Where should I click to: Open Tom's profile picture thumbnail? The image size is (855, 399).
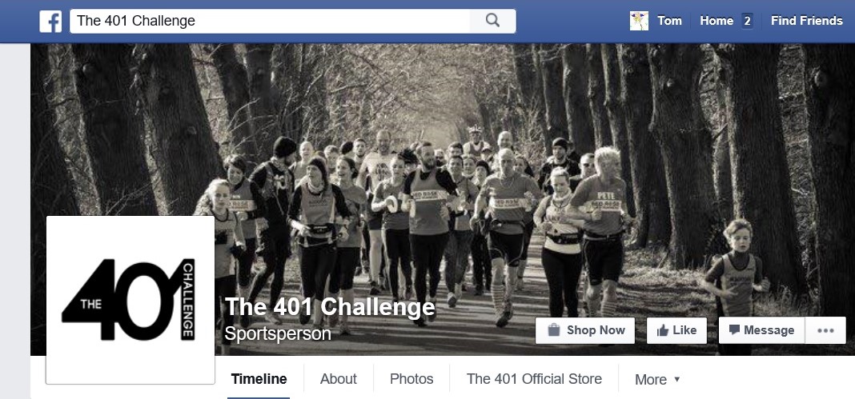click(639, 22)
